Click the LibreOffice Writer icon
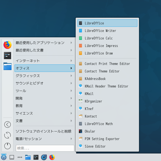161x161 pixels. [80, 31]
